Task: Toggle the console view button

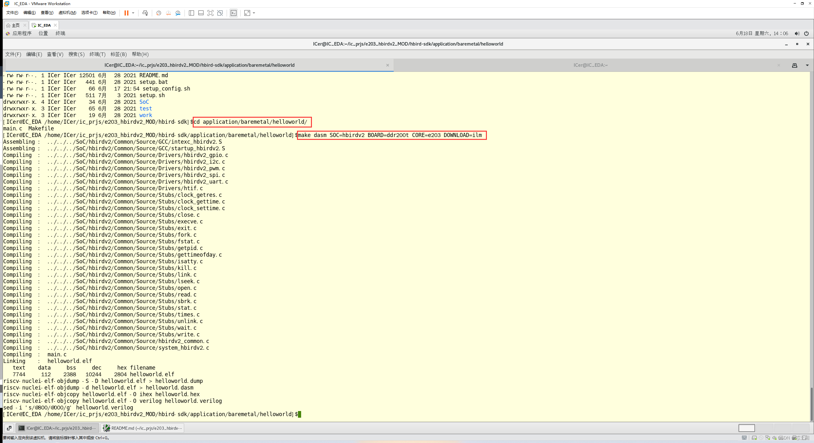Action: tap(234, 13)
